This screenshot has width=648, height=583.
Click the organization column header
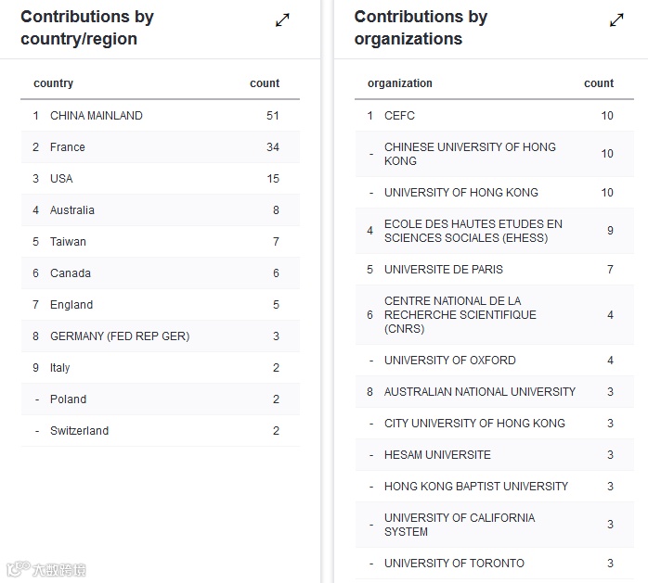399,83
